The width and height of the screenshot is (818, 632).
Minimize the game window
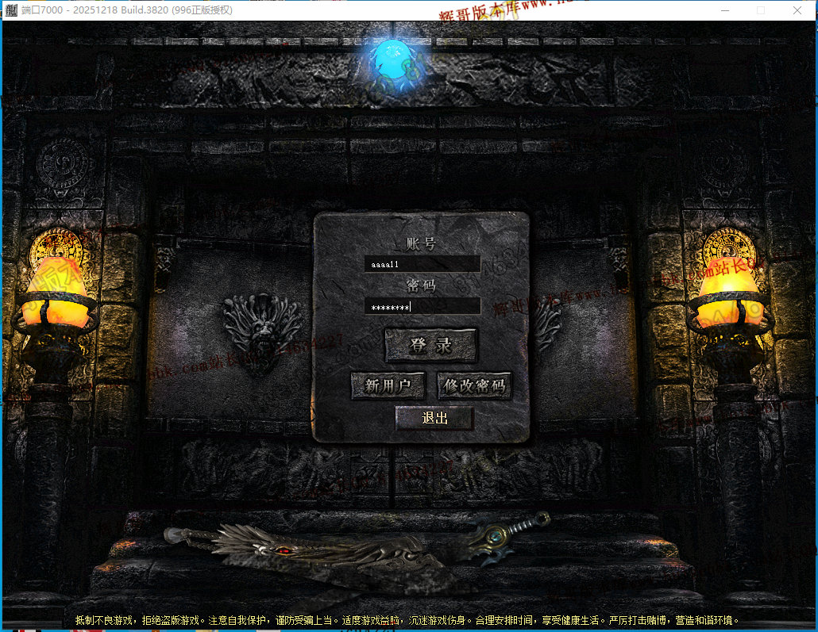coord(725,10)
